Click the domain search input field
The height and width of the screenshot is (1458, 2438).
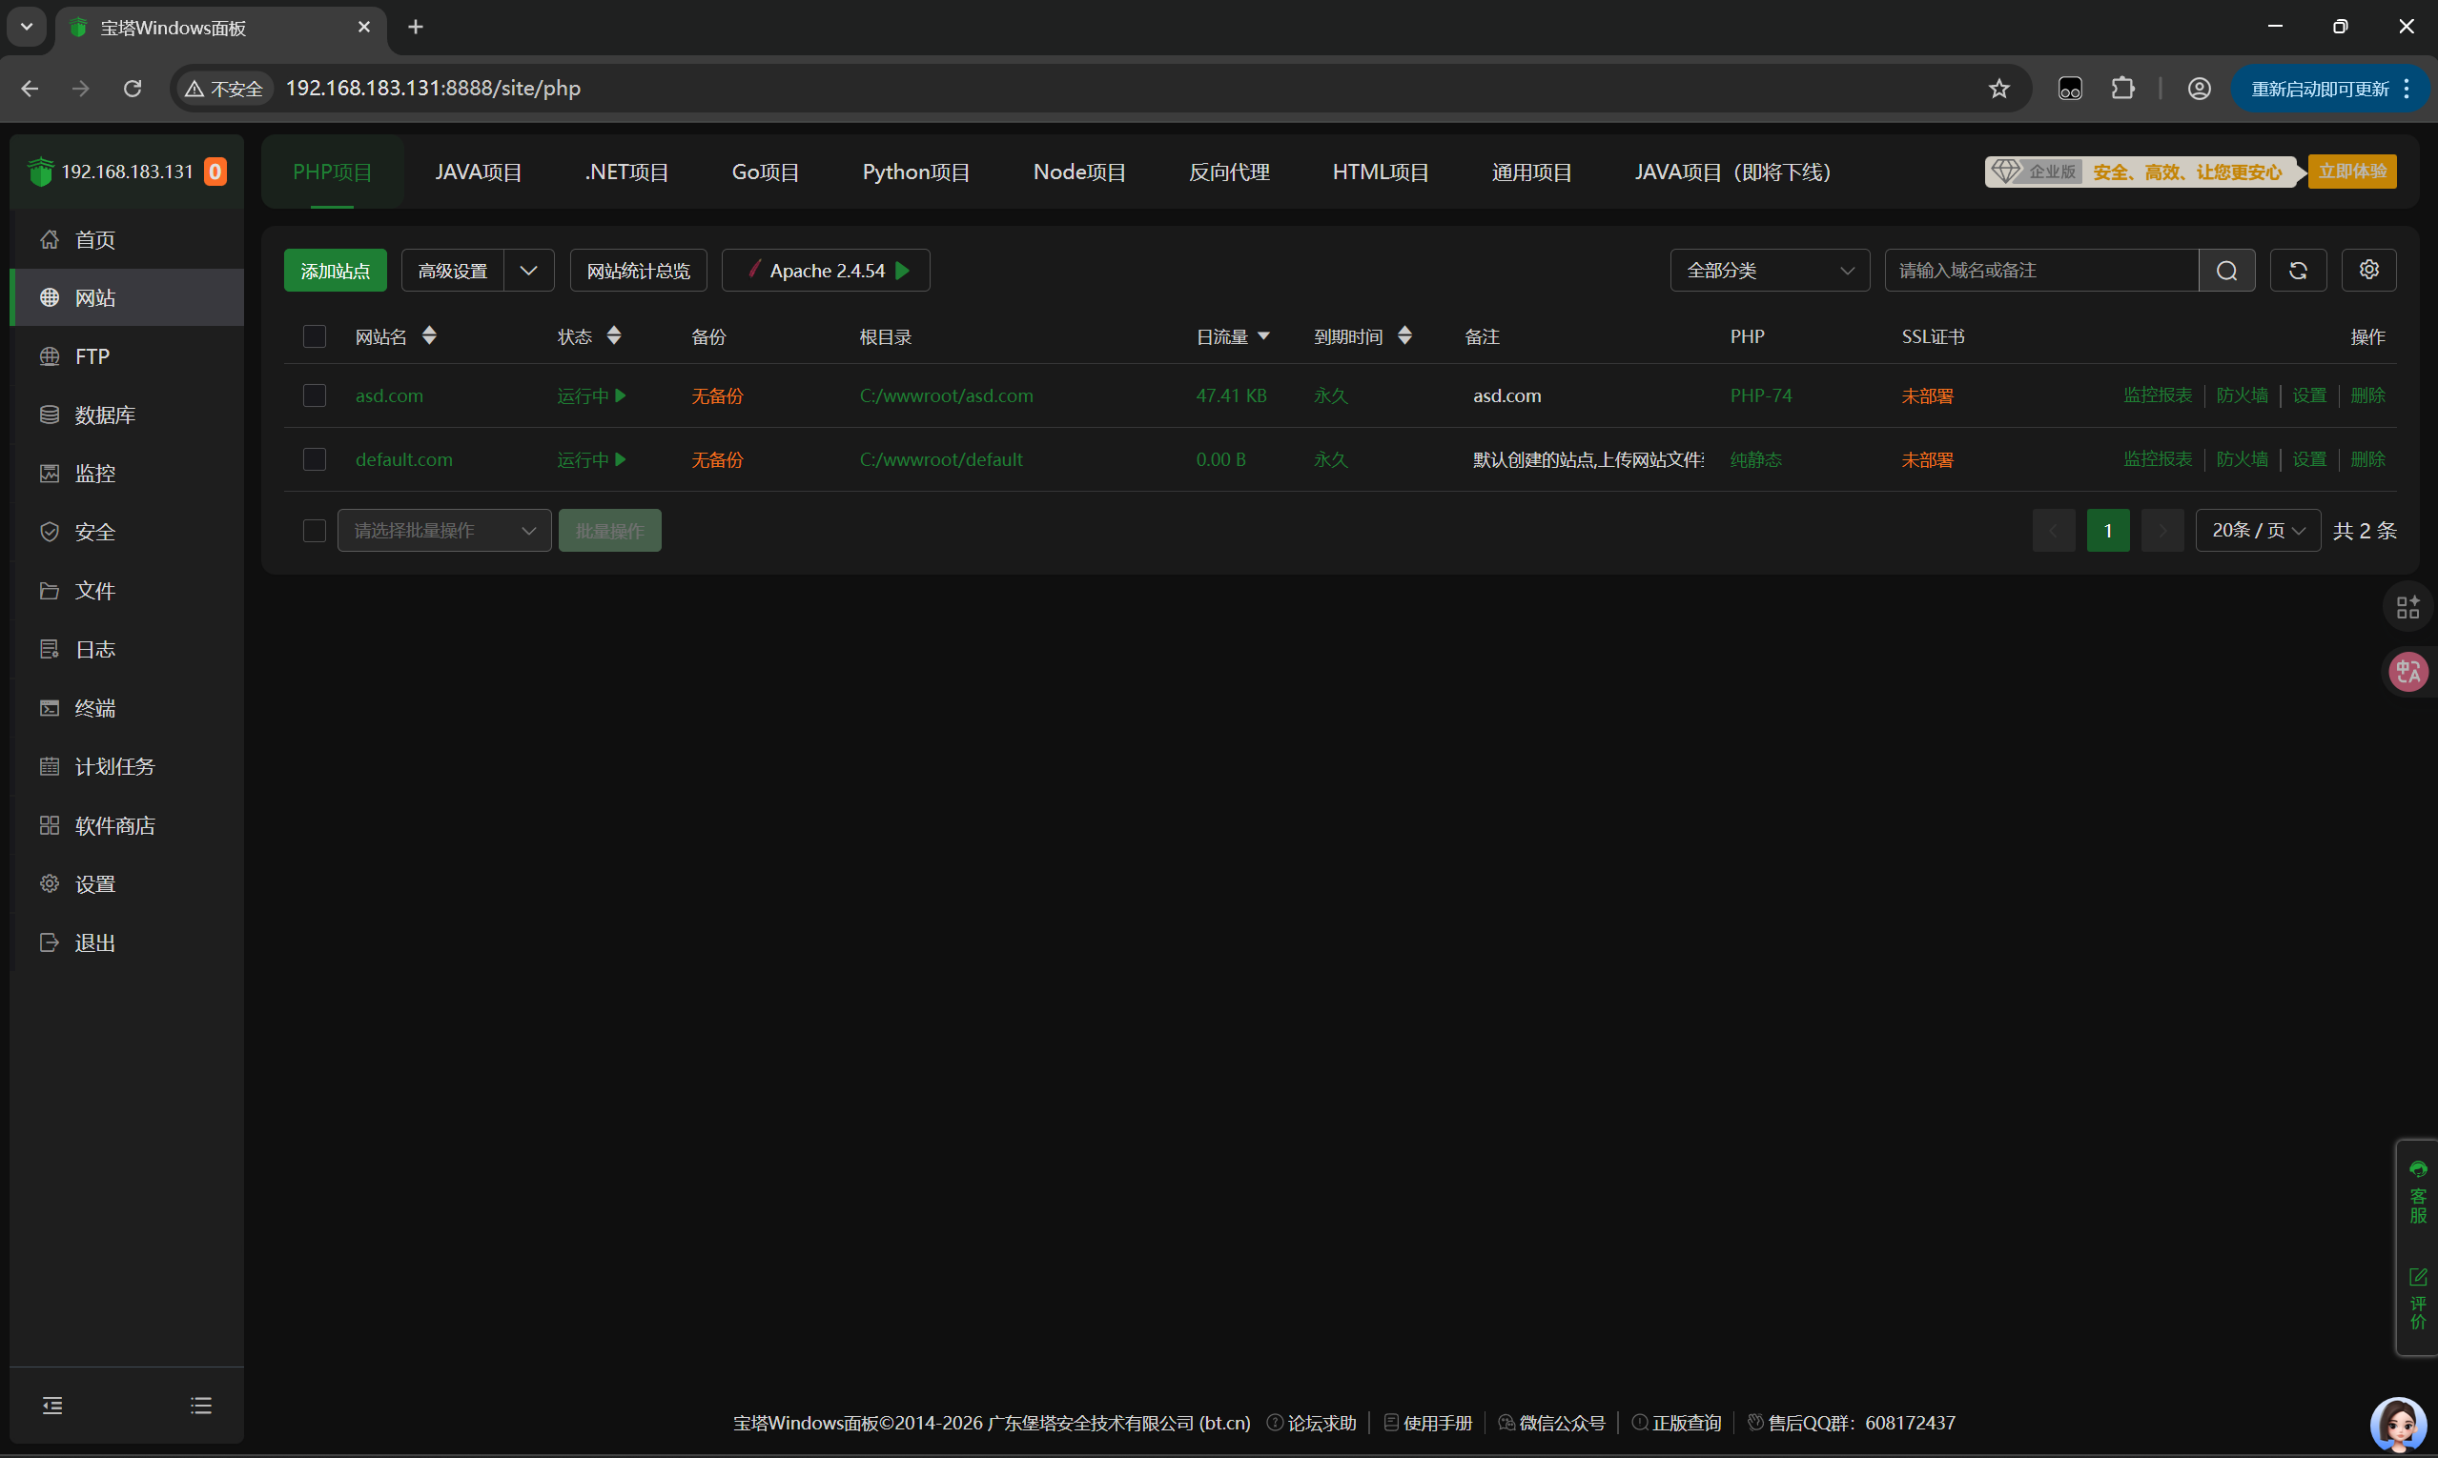[x=2039, y=271]
